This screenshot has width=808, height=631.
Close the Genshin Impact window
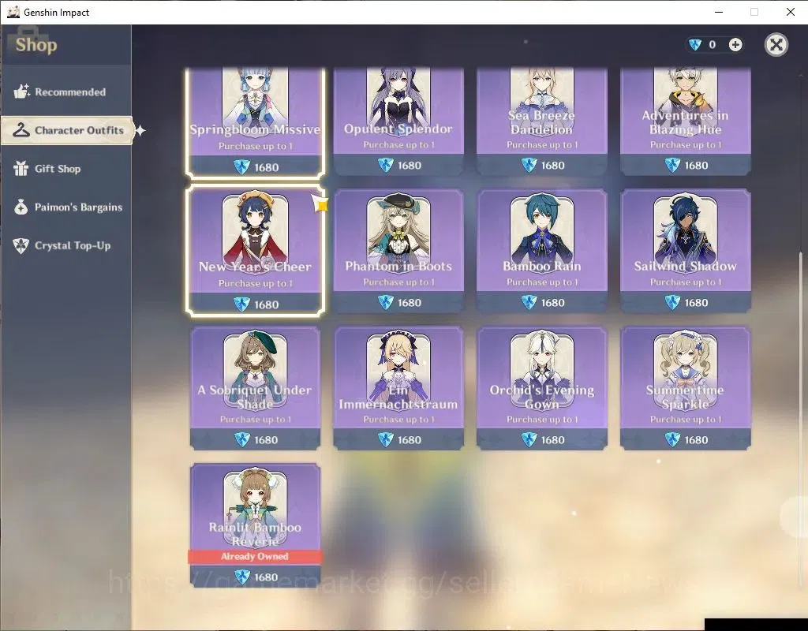click(791, 12)
